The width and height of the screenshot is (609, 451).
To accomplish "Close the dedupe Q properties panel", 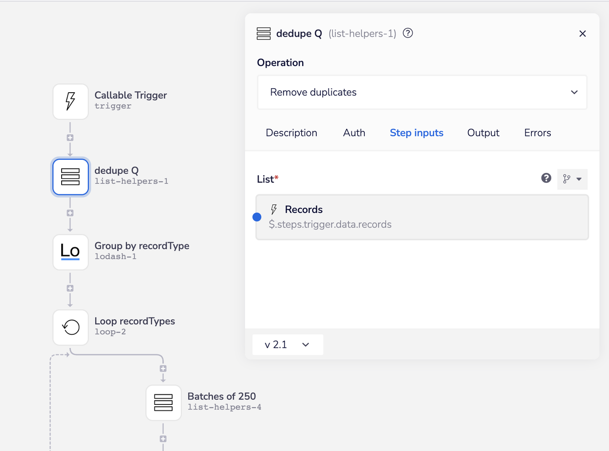I will point(582,34).
